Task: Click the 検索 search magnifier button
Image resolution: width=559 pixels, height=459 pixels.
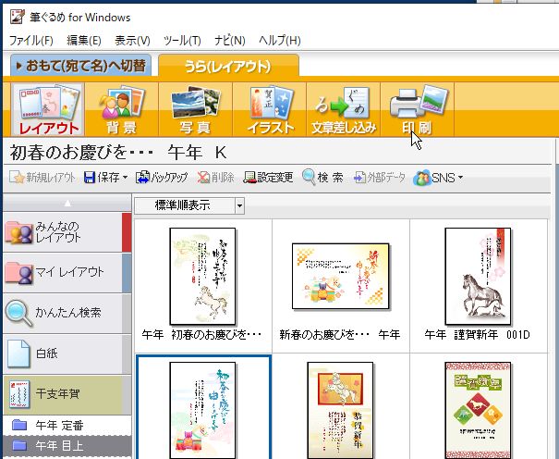Action: pos(322,178)
